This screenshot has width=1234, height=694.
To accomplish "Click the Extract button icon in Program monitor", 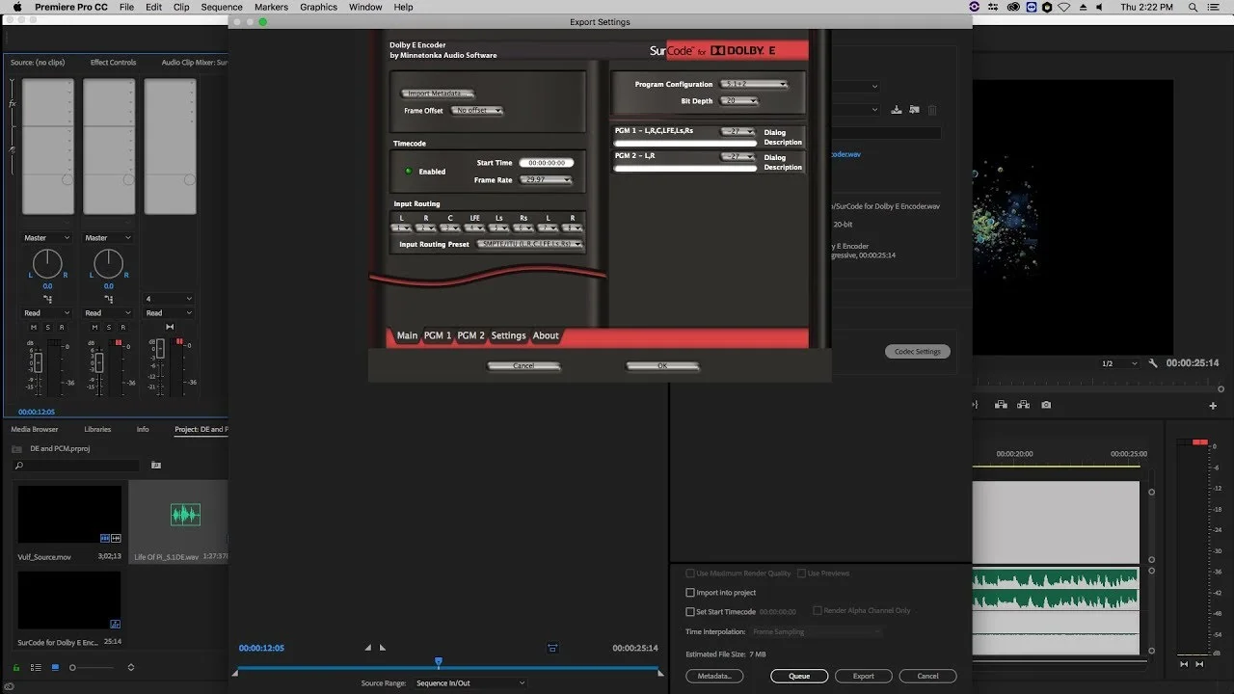I will [x=1023, y=405].
